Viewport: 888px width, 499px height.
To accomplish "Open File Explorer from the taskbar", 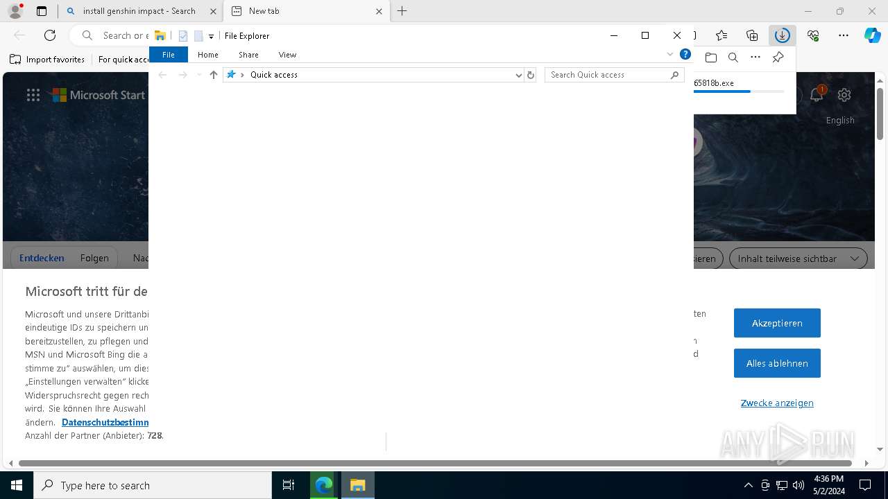I will pyautogui.click(x=358, y=485).
